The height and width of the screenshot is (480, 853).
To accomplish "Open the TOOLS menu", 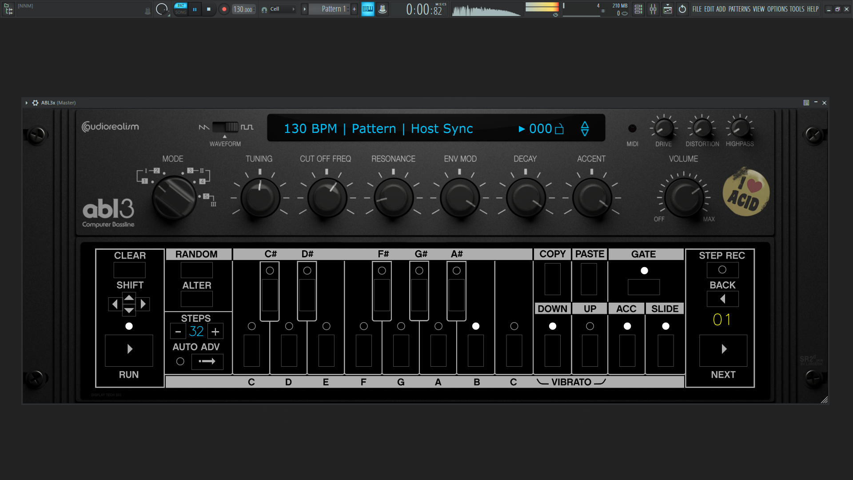I will [797, 9].
